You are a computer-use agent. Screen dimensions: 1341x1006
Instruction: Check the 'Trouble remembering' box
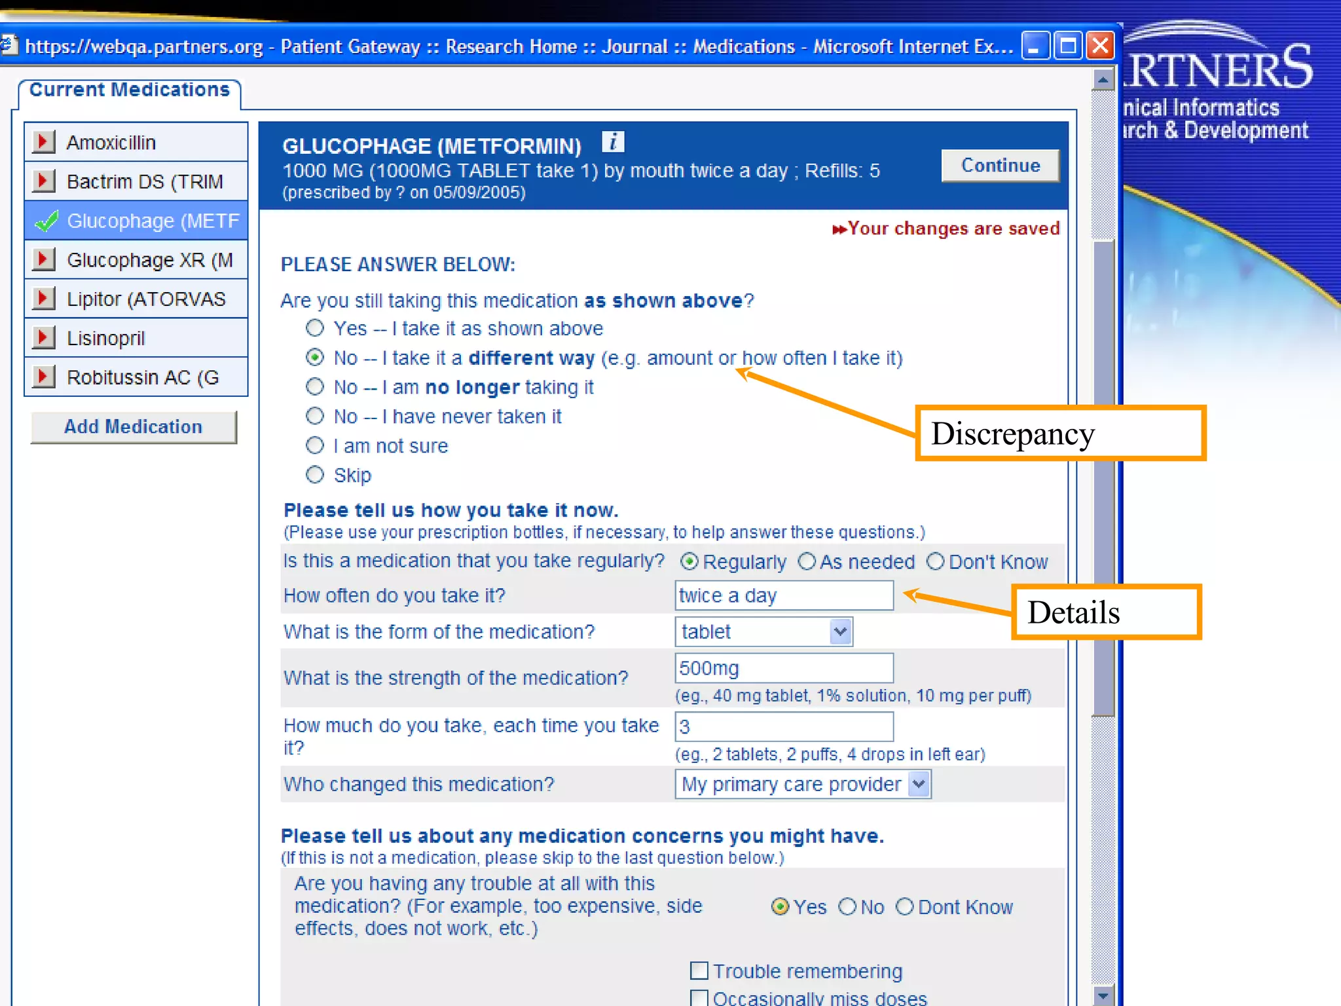tap(699, 971)
